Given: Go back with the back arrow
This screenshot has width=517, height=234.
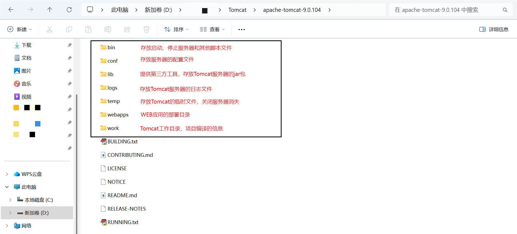Looking at the screenshot, I should 11,10.
